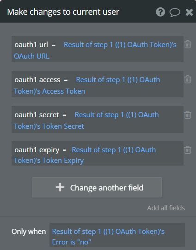Click Change another field button
The width and height of the screenshot is (196, 250).
[97, 187]
